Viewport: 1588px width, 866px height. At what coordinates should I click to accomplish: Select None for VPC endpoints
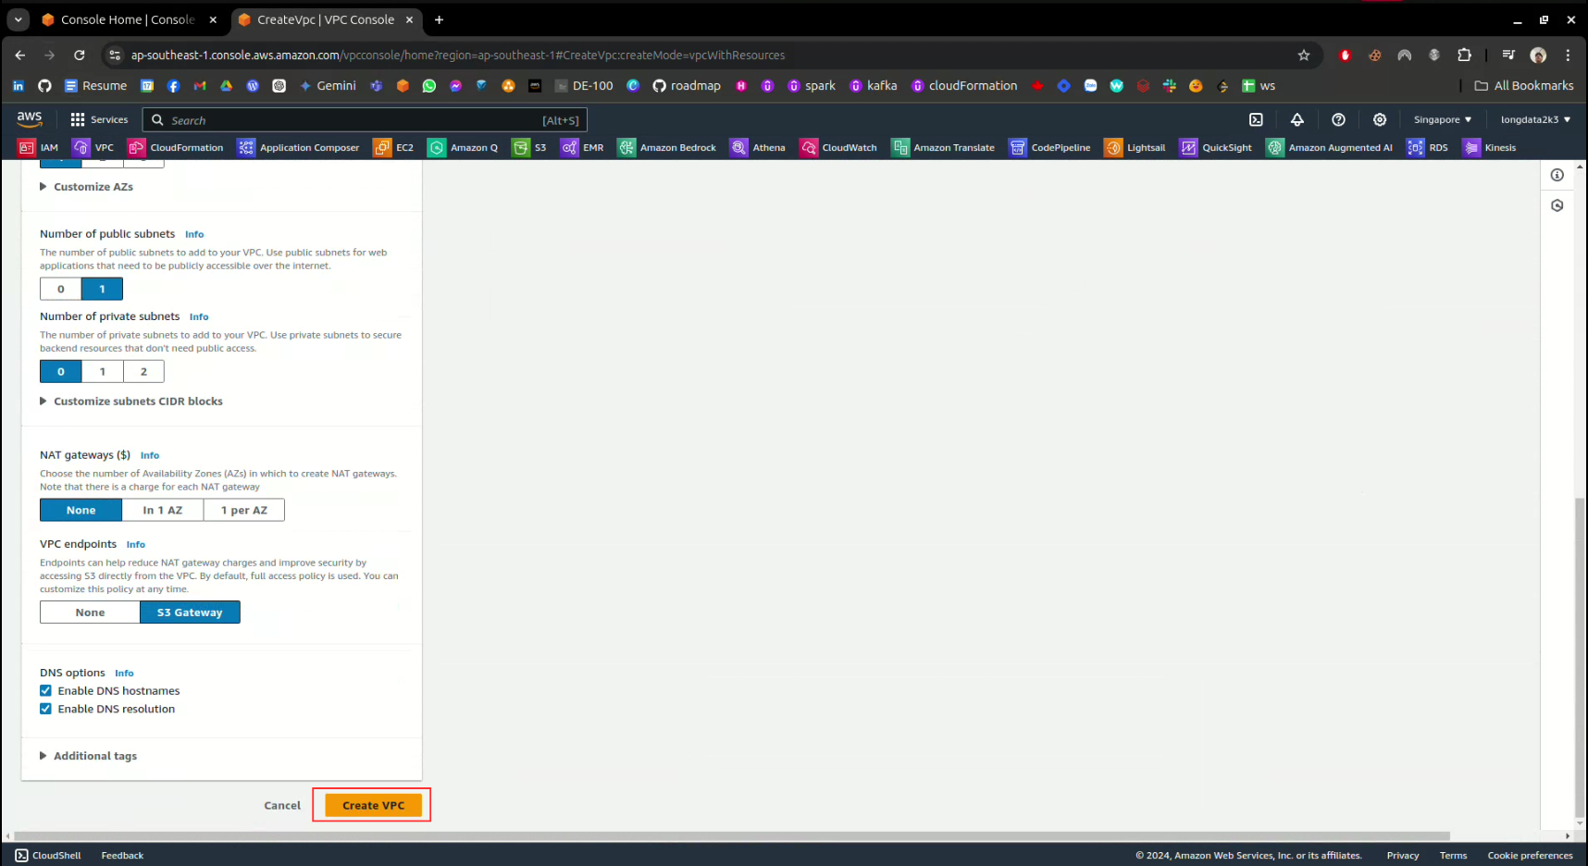click(x=90, y=612)
